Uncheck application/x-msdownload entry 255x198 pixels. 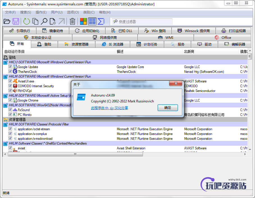10,138
